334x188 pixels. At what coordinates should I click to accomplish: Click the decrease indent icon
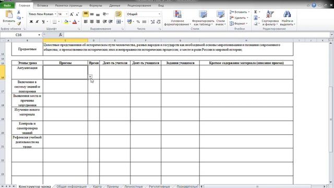[x=104, y=21]
